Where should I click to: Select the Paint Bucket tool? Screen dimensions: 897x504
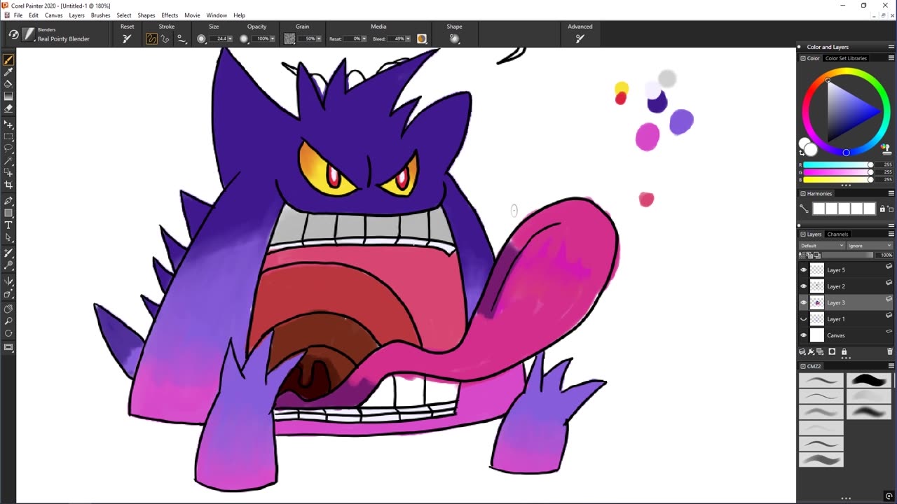pyautogui.click(x=8, y=84)
